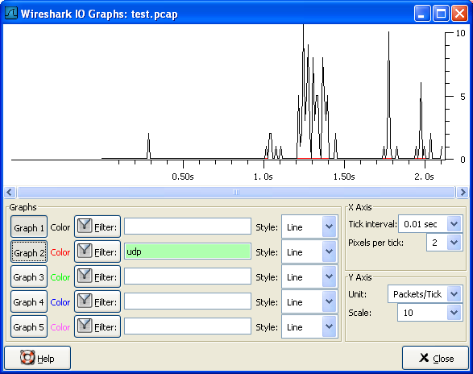Open the Graph 2 Filter button
Image resolution: width=473 pixels, height=374 pixels.
point(98,252)
